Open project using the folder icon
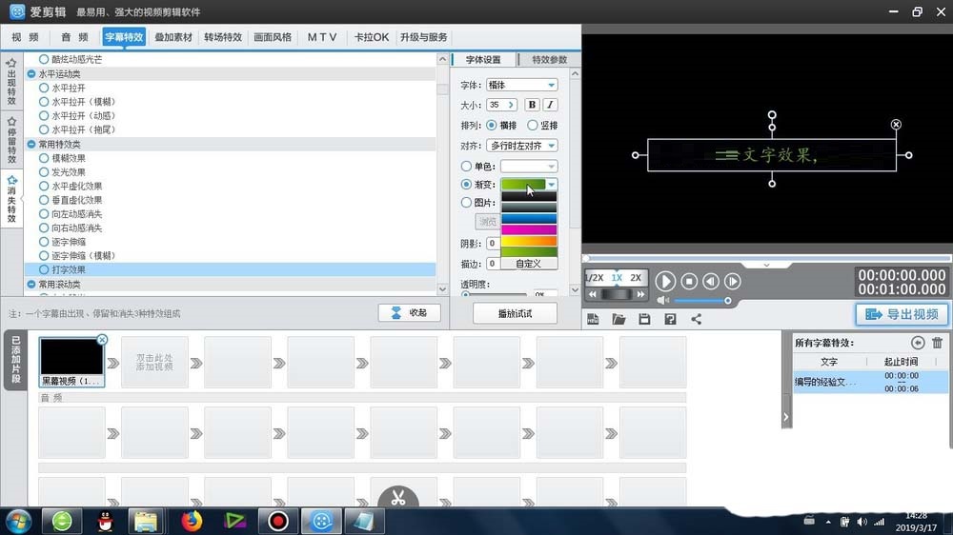953x535 pixels. click(x=618, y=319)
